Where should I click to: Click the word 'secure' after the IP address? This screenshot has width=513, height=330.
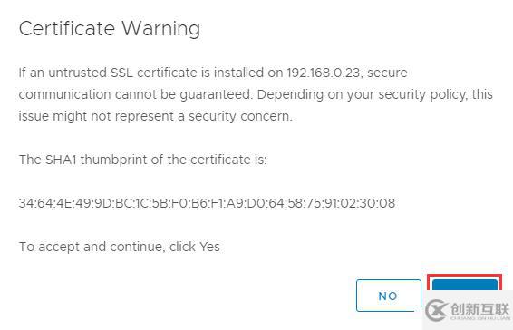pos(387,73)
